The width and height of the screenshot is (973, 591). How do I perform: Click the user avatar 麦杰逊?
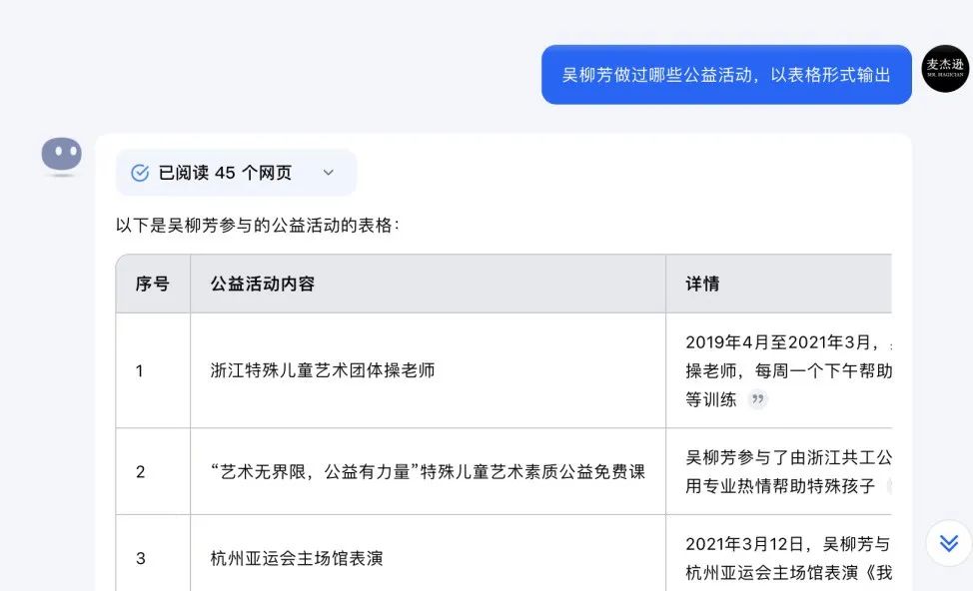click(945, 69)
